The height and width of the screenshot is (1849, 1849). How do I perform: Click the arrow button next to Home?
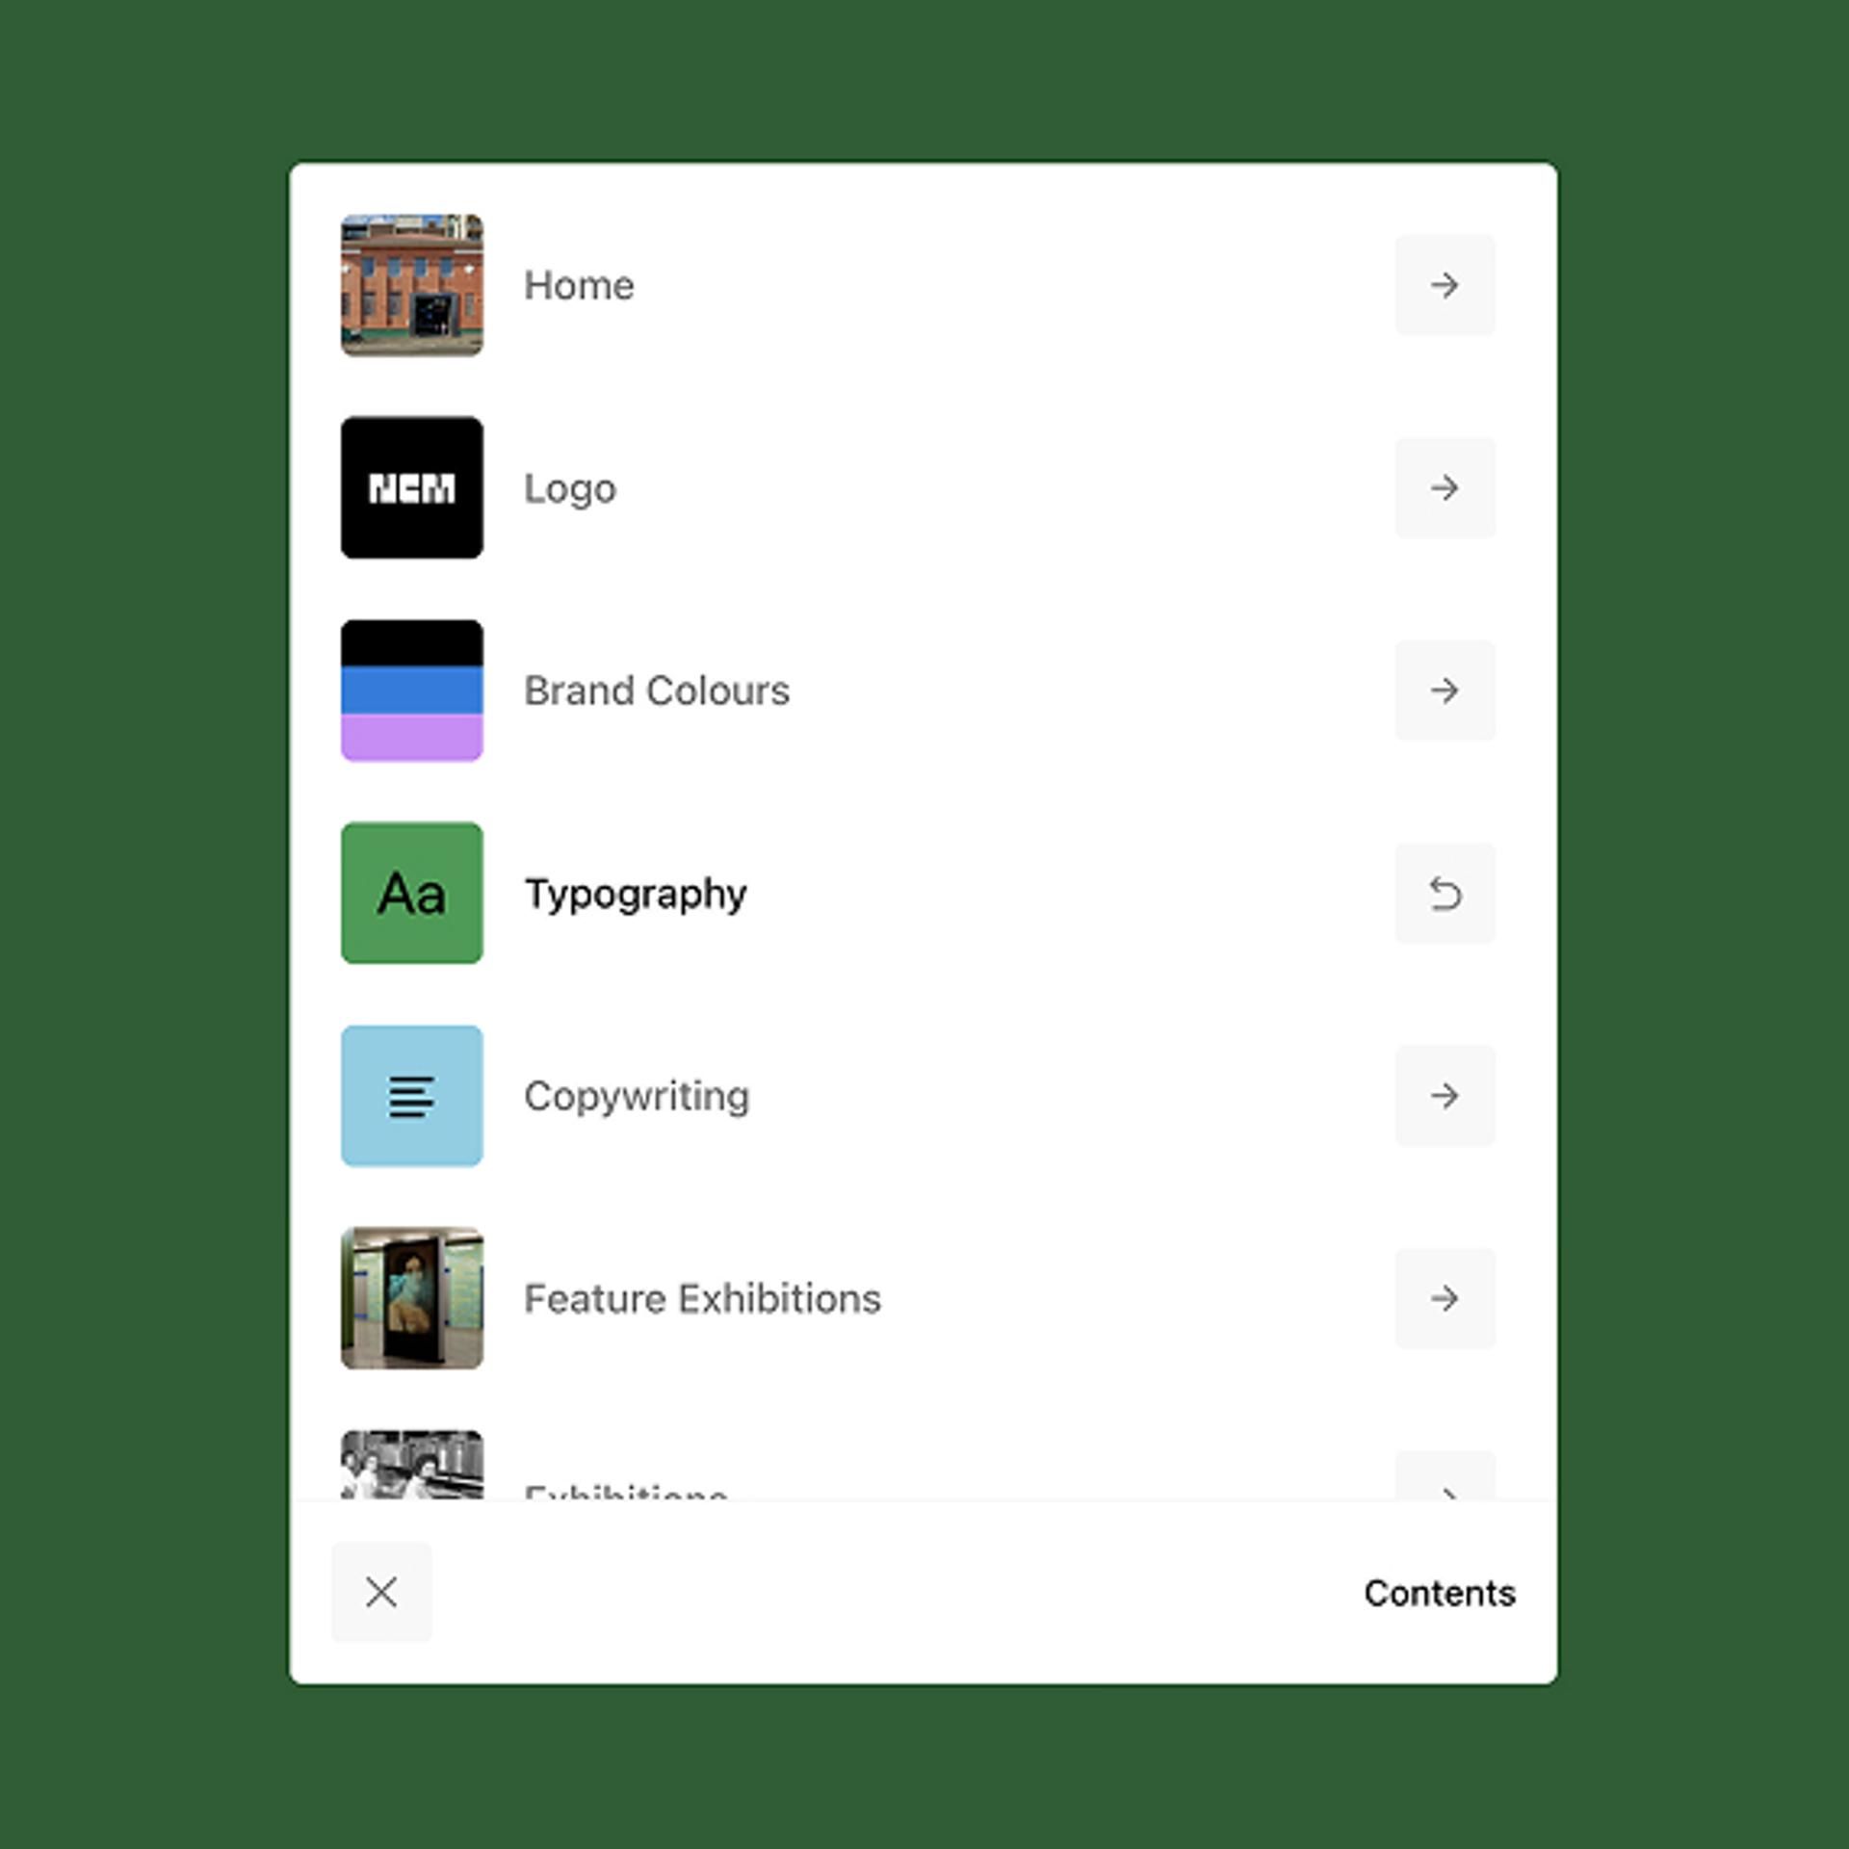1445,285
